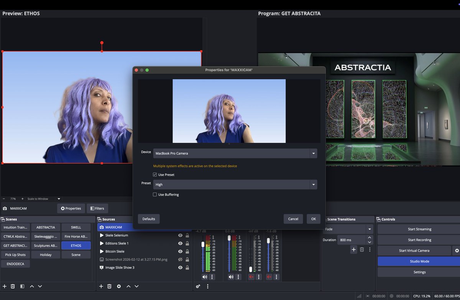Open advanced audio properties gears icon
This screenshot has width=460, height=300.
point(198,286)
